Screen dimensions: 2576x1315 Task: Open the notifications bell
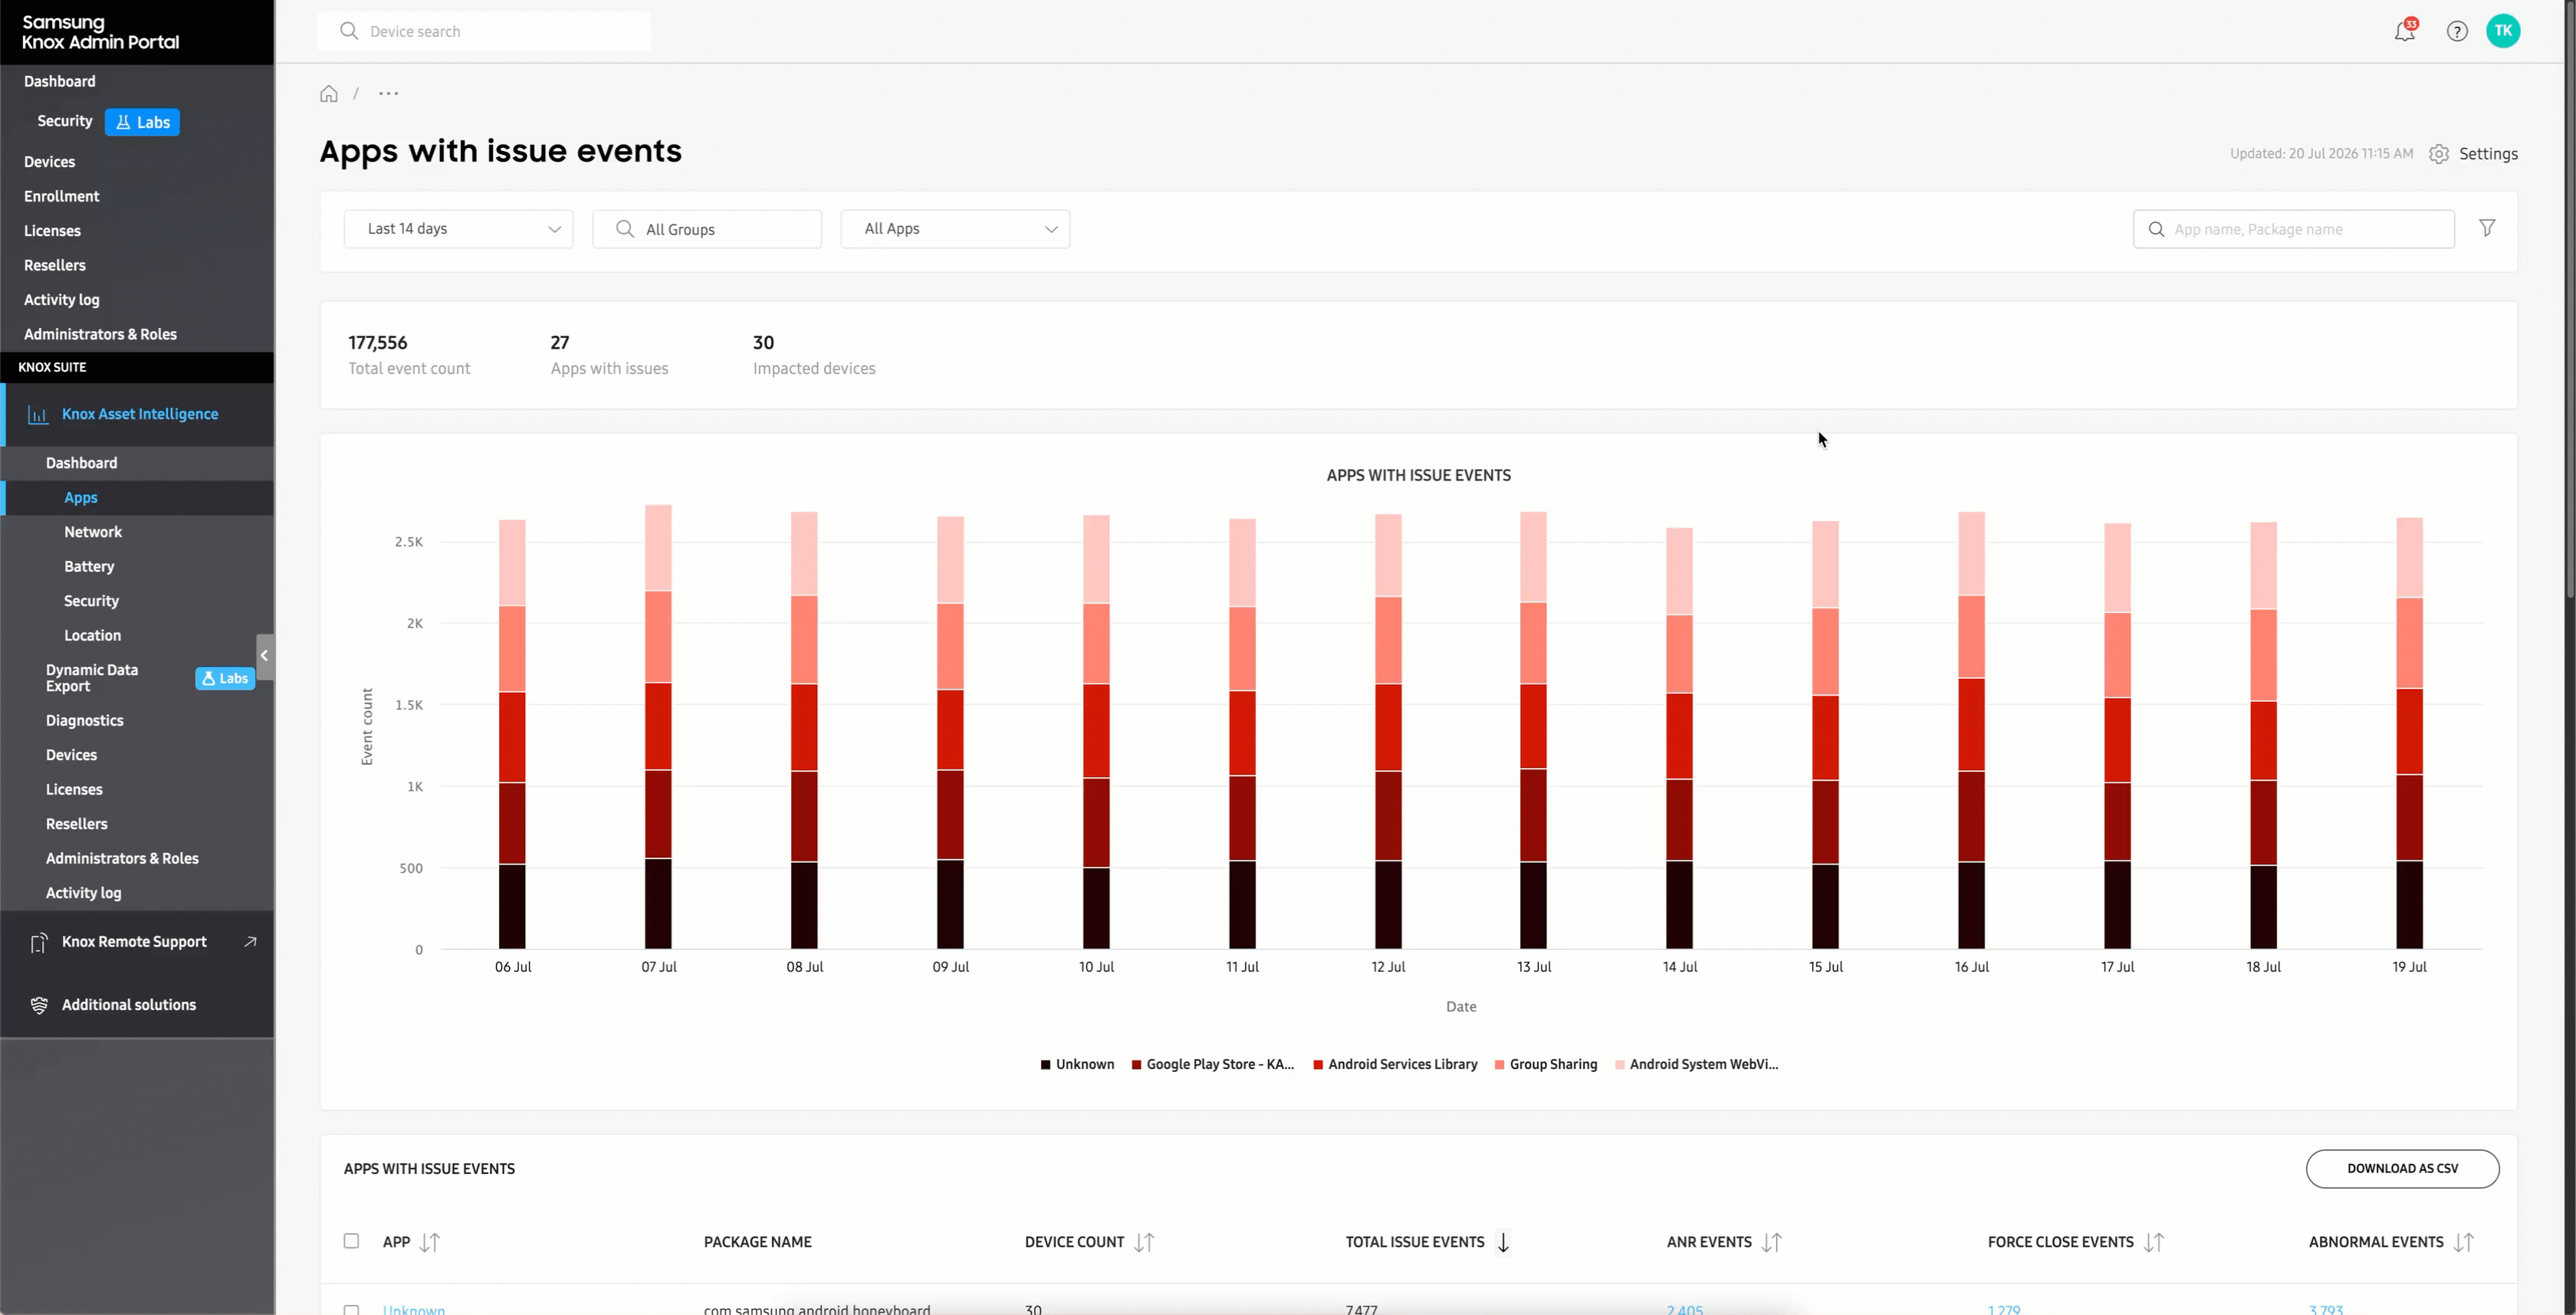2405,31
